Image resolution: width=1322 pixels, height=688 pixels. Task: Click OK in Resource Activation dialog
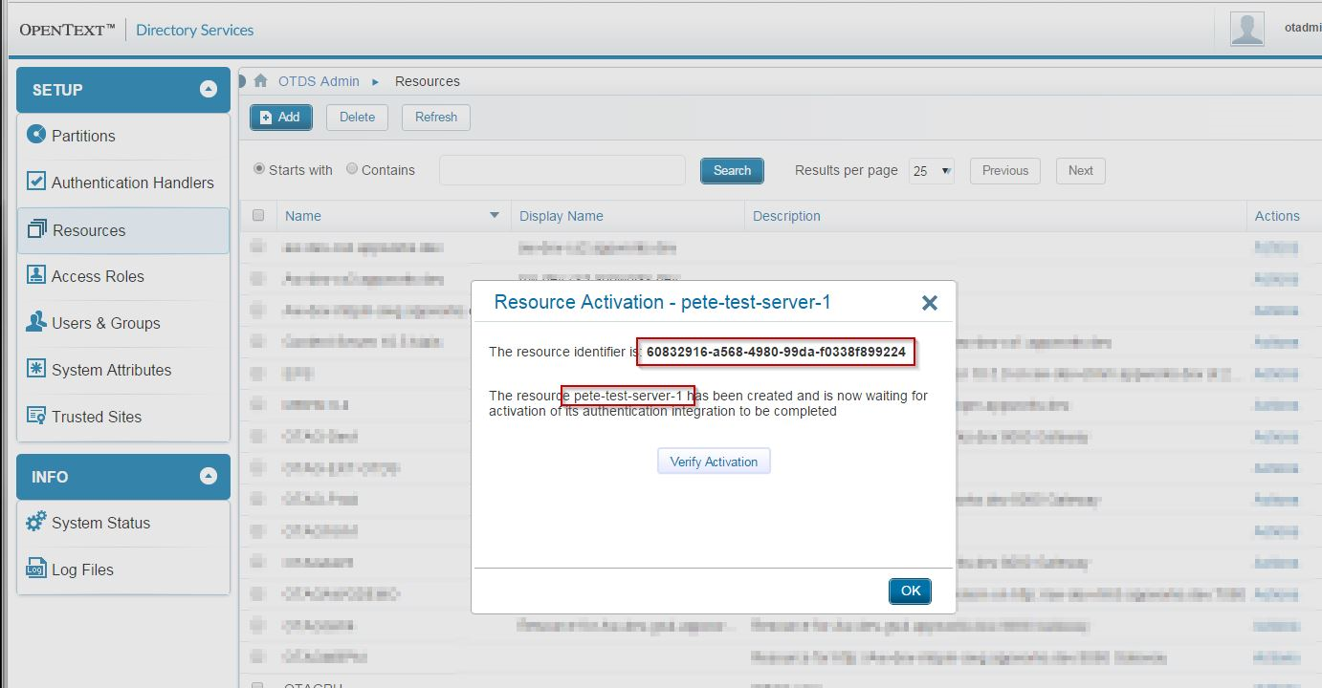pos(910,591)
